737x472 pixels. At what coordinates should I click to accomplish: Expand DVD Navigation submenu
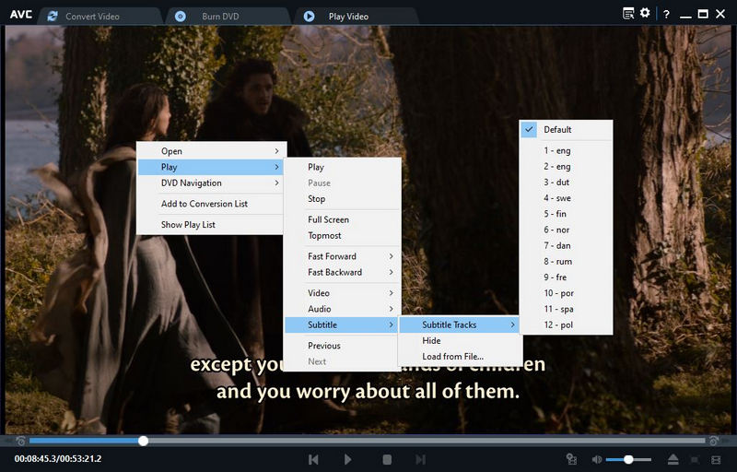point(212,183)
